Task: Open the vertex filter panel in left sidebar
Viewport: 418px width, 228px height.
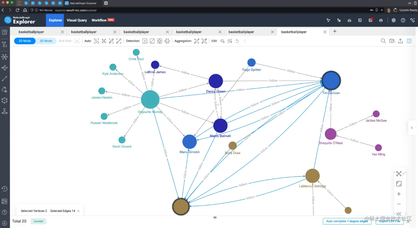Action: tap(4, 45)
